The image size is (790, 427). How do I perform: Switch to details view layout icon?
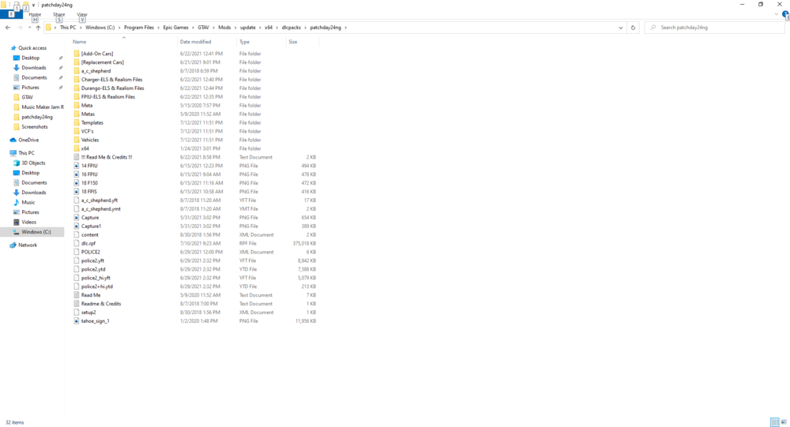(775, 422)
